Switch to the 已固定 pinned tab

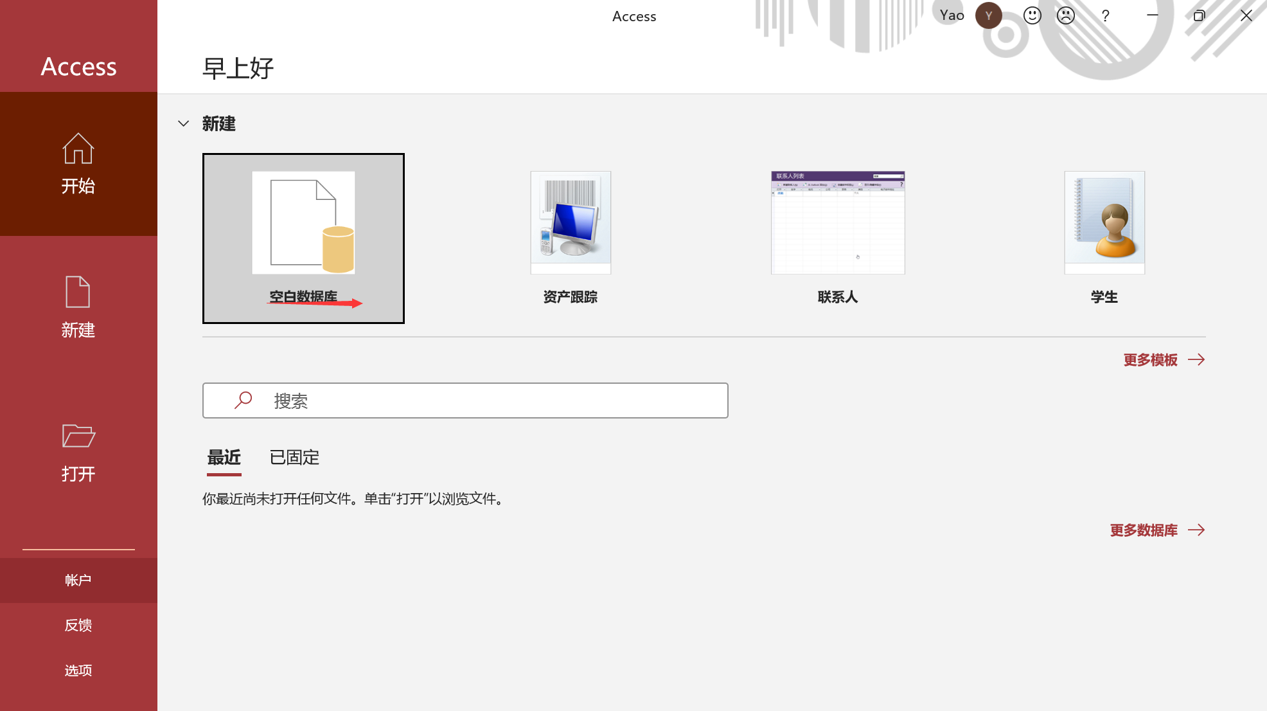[294, 458]
